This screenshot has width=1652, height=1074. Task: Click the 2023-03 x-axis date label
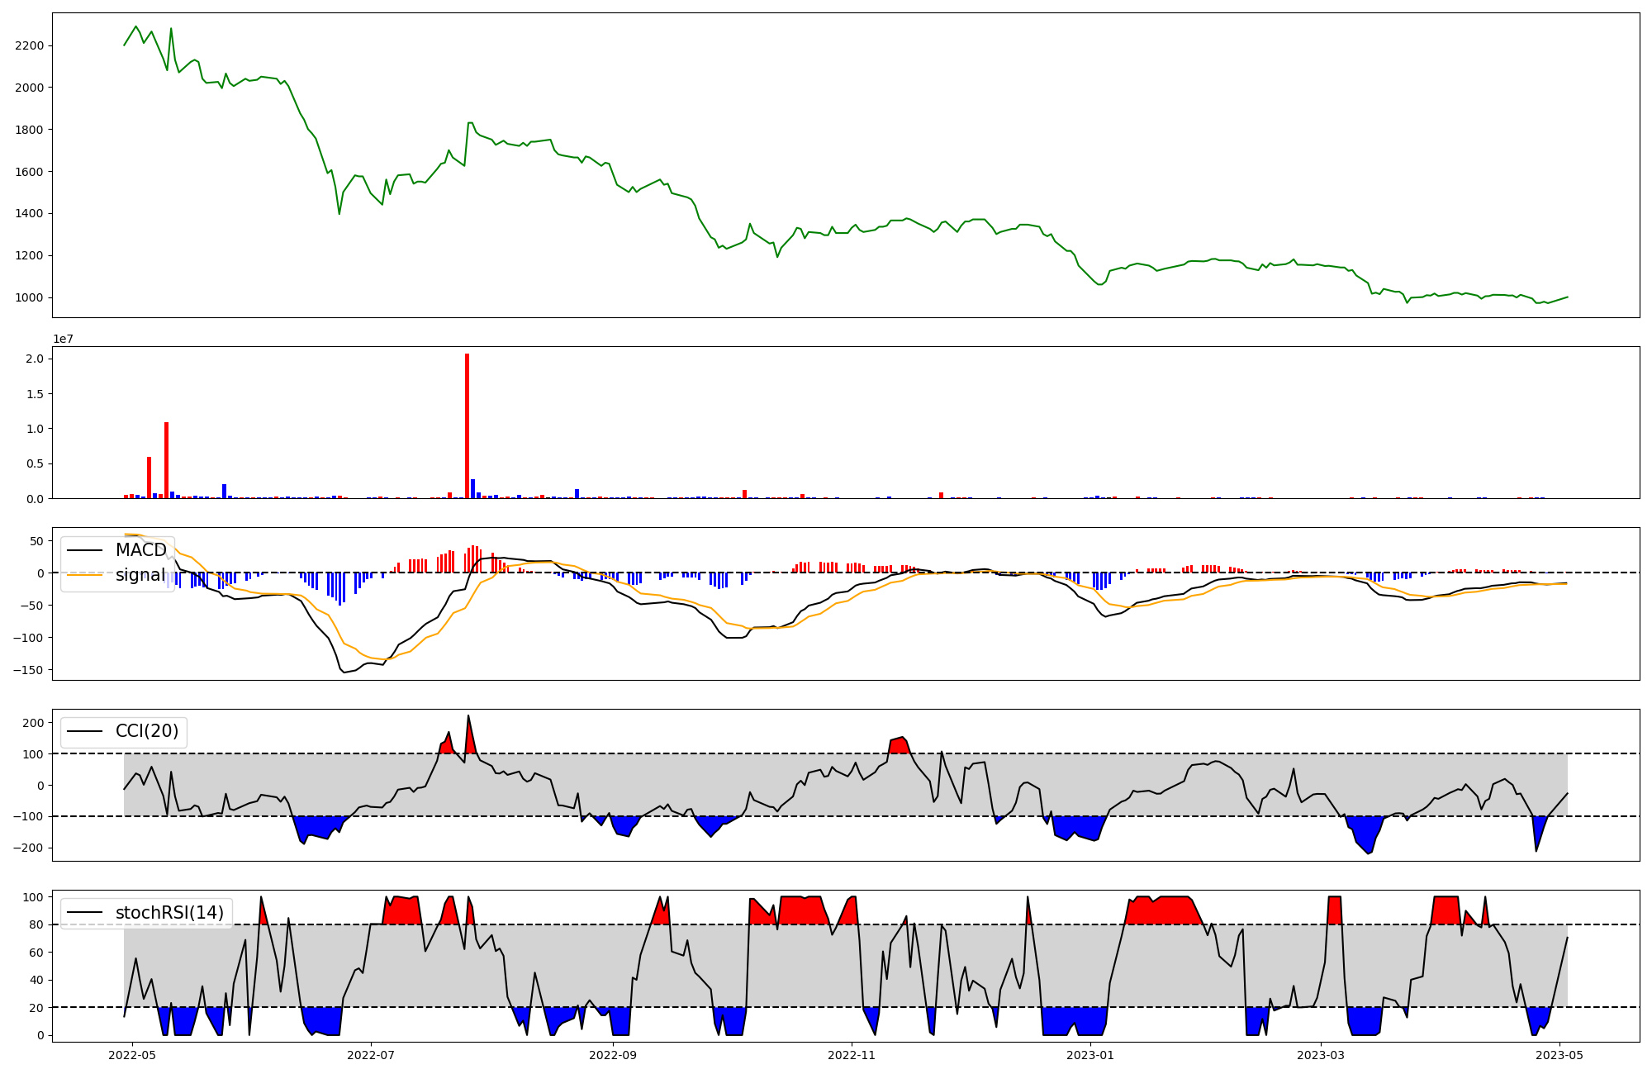point(1320,1055)
